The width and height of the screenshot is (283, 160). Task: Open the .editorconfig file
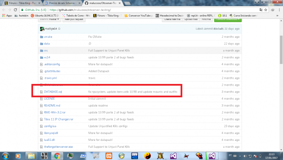[x=52, y=64]
